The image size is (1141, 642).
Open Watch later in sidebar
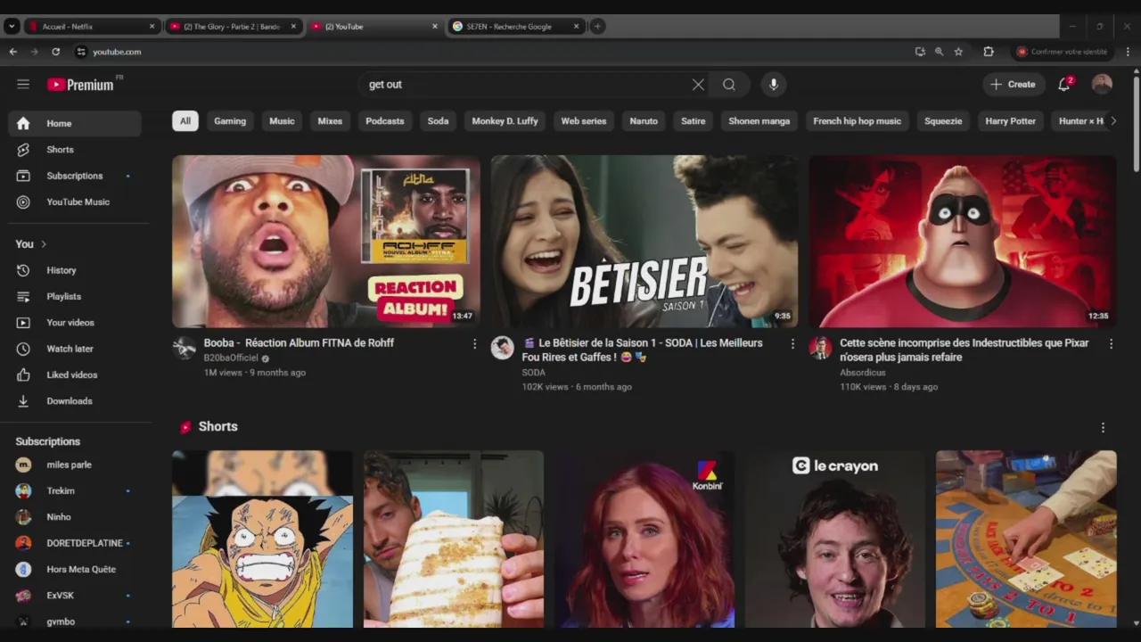coord(75,349)
